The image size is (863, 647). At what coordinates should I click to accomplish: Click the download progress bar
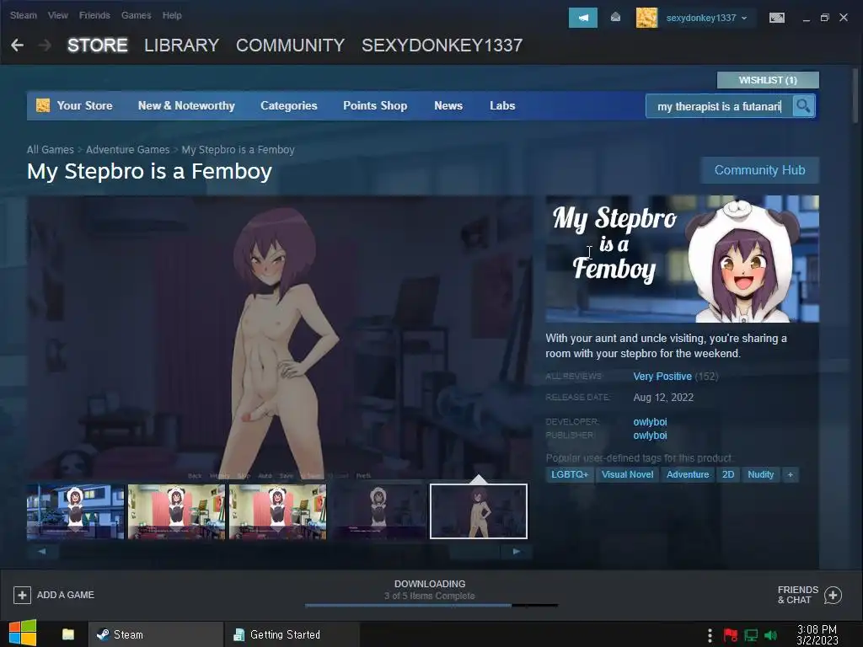click(x=431, y=605)
